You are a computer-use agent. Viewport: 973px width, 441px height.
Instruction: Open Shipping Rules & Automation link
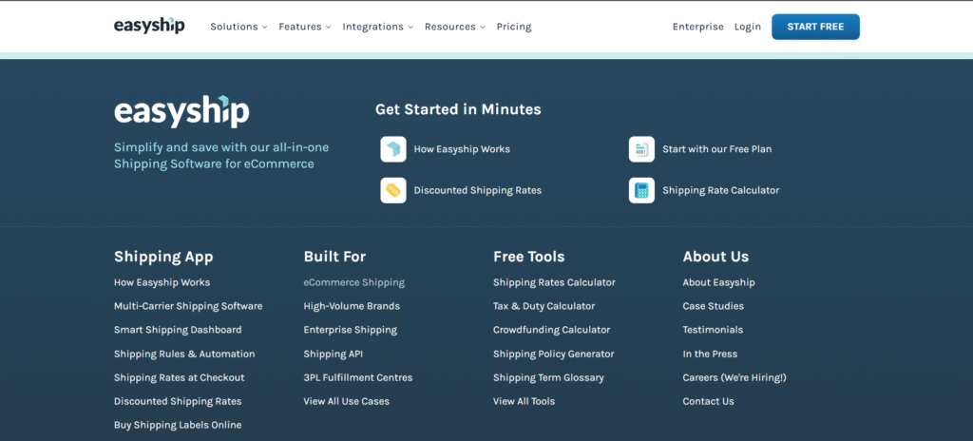(184, 355)
